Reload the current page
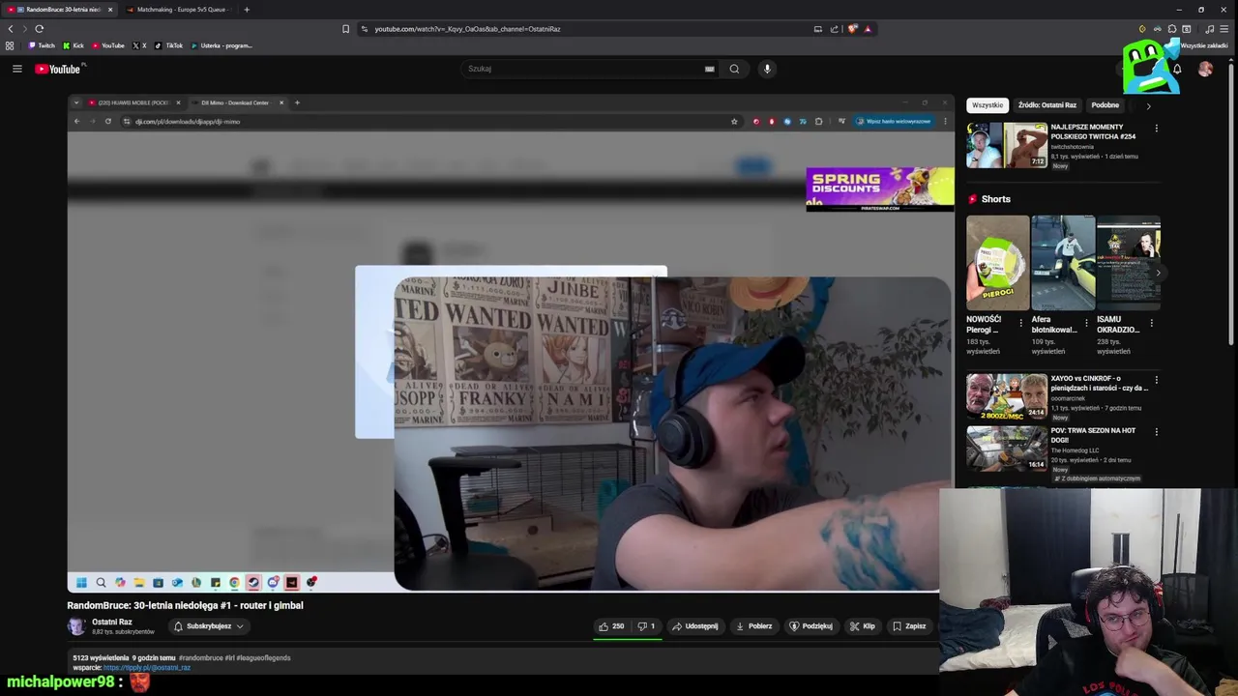The image size is (1238, 696). click(x=39, y=29)
